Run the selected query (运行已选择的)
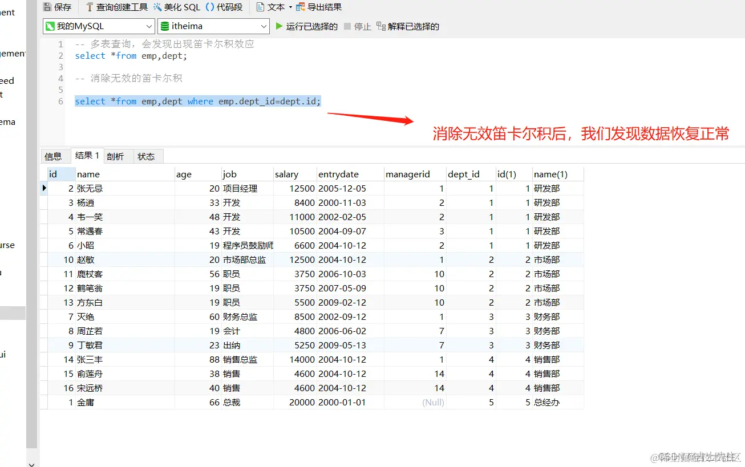 click(x=306, y=26)
